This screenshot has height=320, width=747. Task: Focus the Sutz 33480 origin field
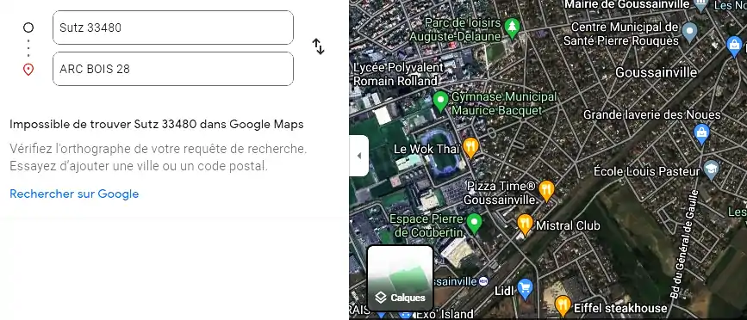tap(173, 28)
